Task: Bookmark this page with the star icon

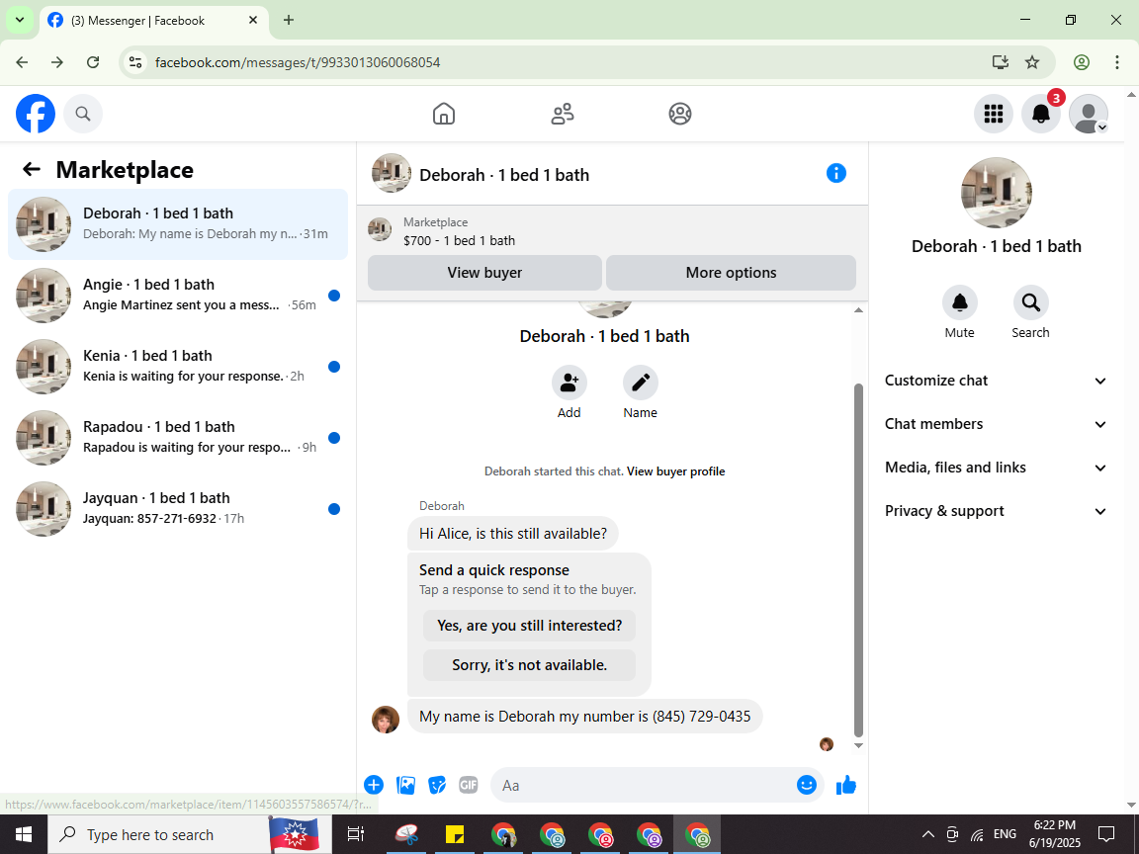Action: 1032,62
